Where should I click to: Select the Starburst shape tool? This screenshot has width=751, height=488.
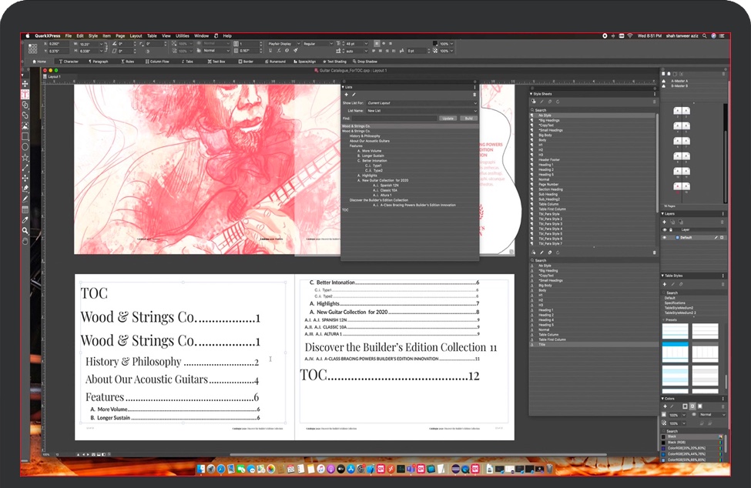point(25,157)
